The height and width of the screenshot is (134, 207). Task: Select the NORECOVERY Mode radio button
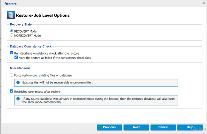point(12,35)
